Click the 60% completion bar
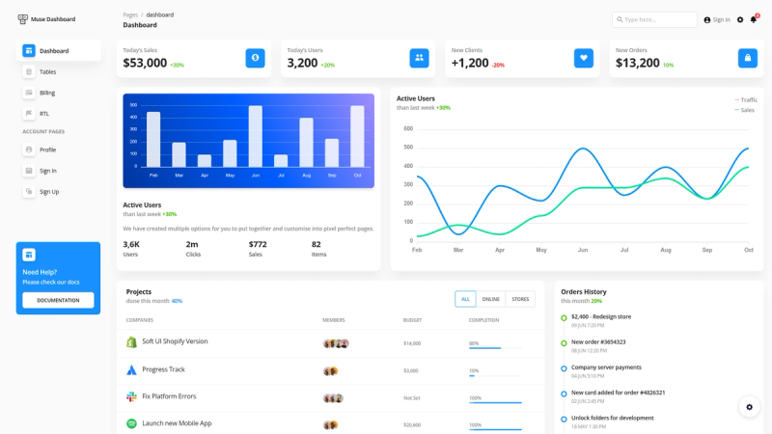The height and width of the screenshot is (434, 772). (495, 348)
